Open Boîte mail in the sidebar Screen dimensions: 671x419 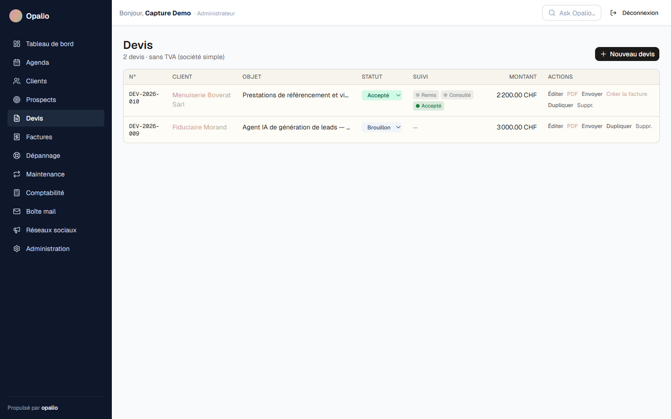[56, 211]
